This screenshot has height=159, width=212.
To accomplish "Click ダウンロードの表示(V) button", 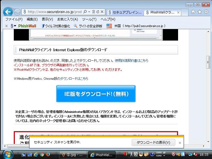I will [153, 142].
